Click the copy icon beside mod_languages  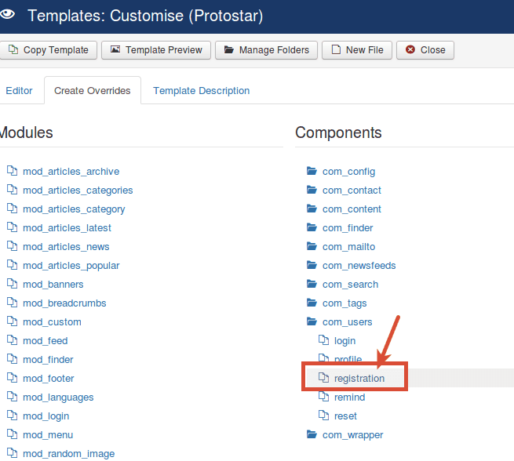[x=13, y=397]
